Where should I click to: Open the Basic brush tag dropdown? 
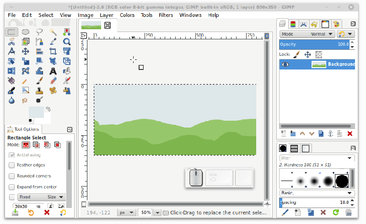[317, 193]
